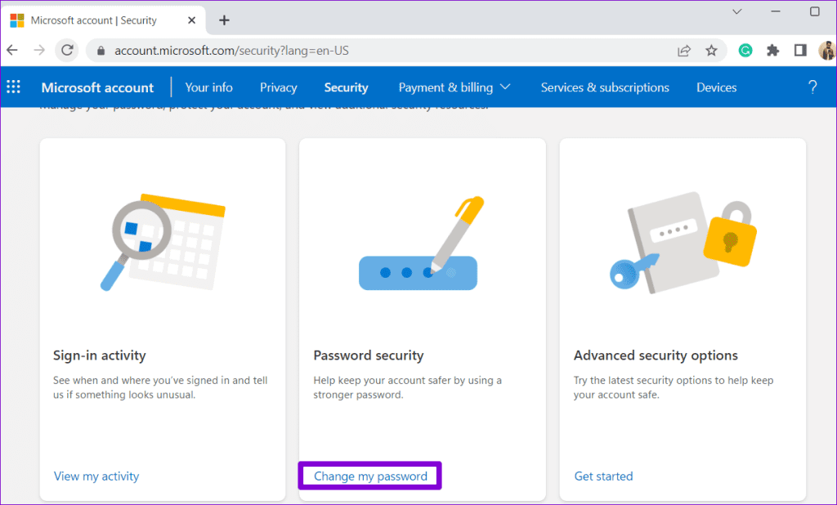Open the Microsoft app launcher grid
Screen dimensions: 837x505
(x=13, y=87)
